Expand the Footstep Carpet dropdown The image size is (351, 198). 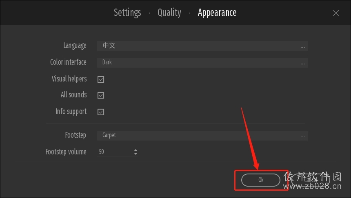point(202,135)
